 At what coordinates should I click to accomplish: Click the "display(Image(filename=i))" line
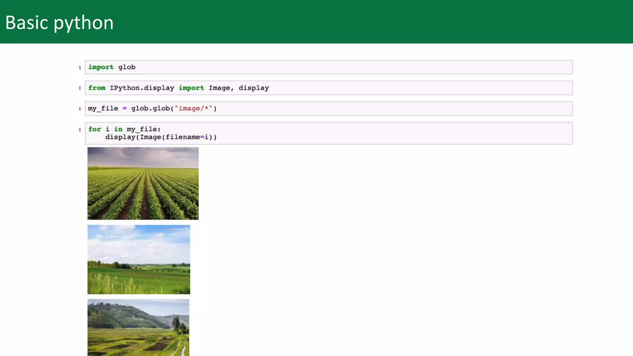click(161, 137)
